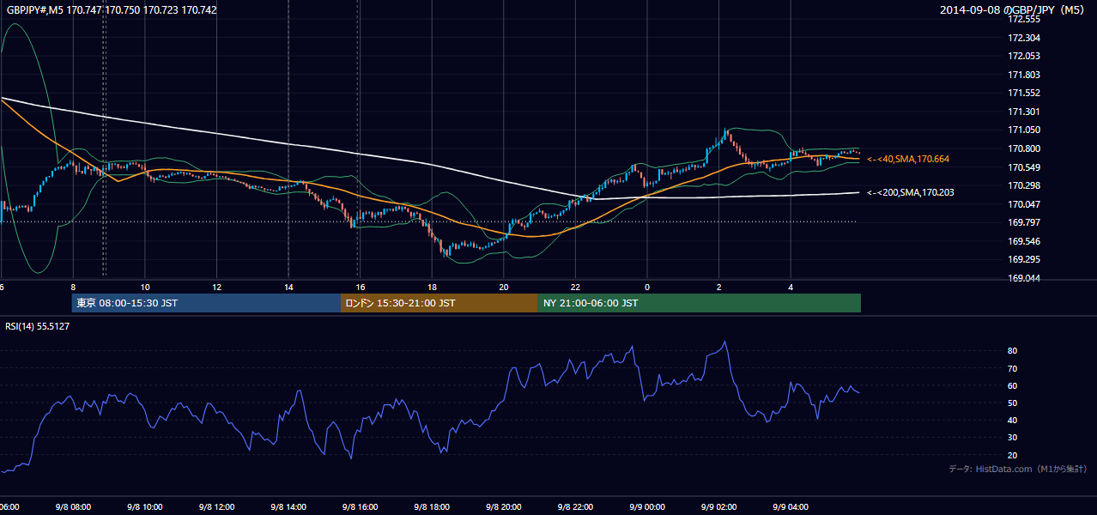Click the 9/9 04:00 bottom time label
The height and width of the screenshot is (515, 1097).
click(791, 506)
